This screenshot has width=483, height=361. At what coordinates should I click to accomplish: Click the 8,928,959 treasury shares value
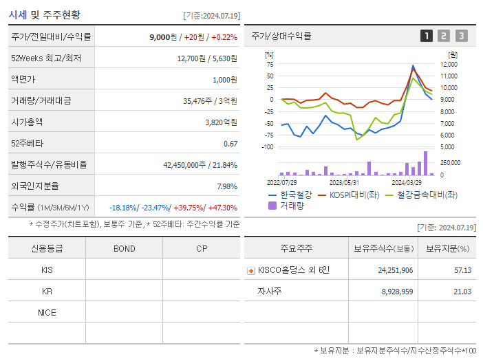pyautogui.click(x=398, y=292)
